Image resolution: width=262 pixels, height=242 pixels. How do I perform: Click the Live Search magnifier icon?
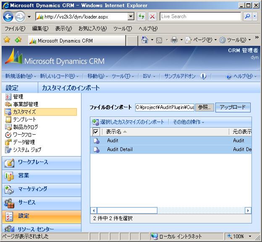(x=247, y=16)
